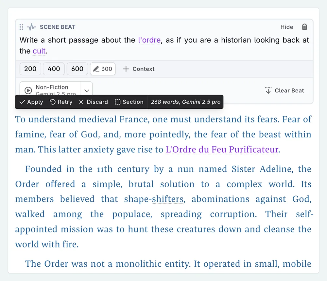Open the model selection dropdown chevron

point(87,90)
